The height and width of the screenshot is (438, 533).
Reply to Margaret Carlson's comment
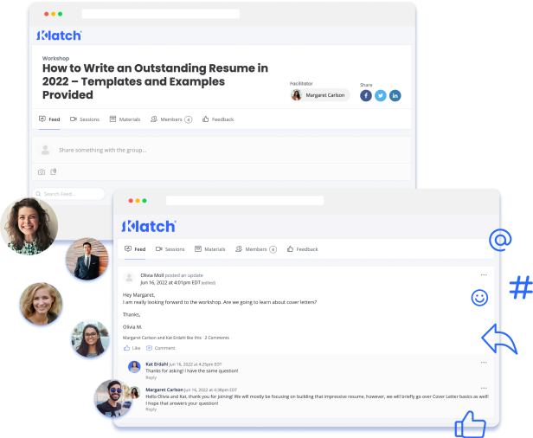pos(151,409)
